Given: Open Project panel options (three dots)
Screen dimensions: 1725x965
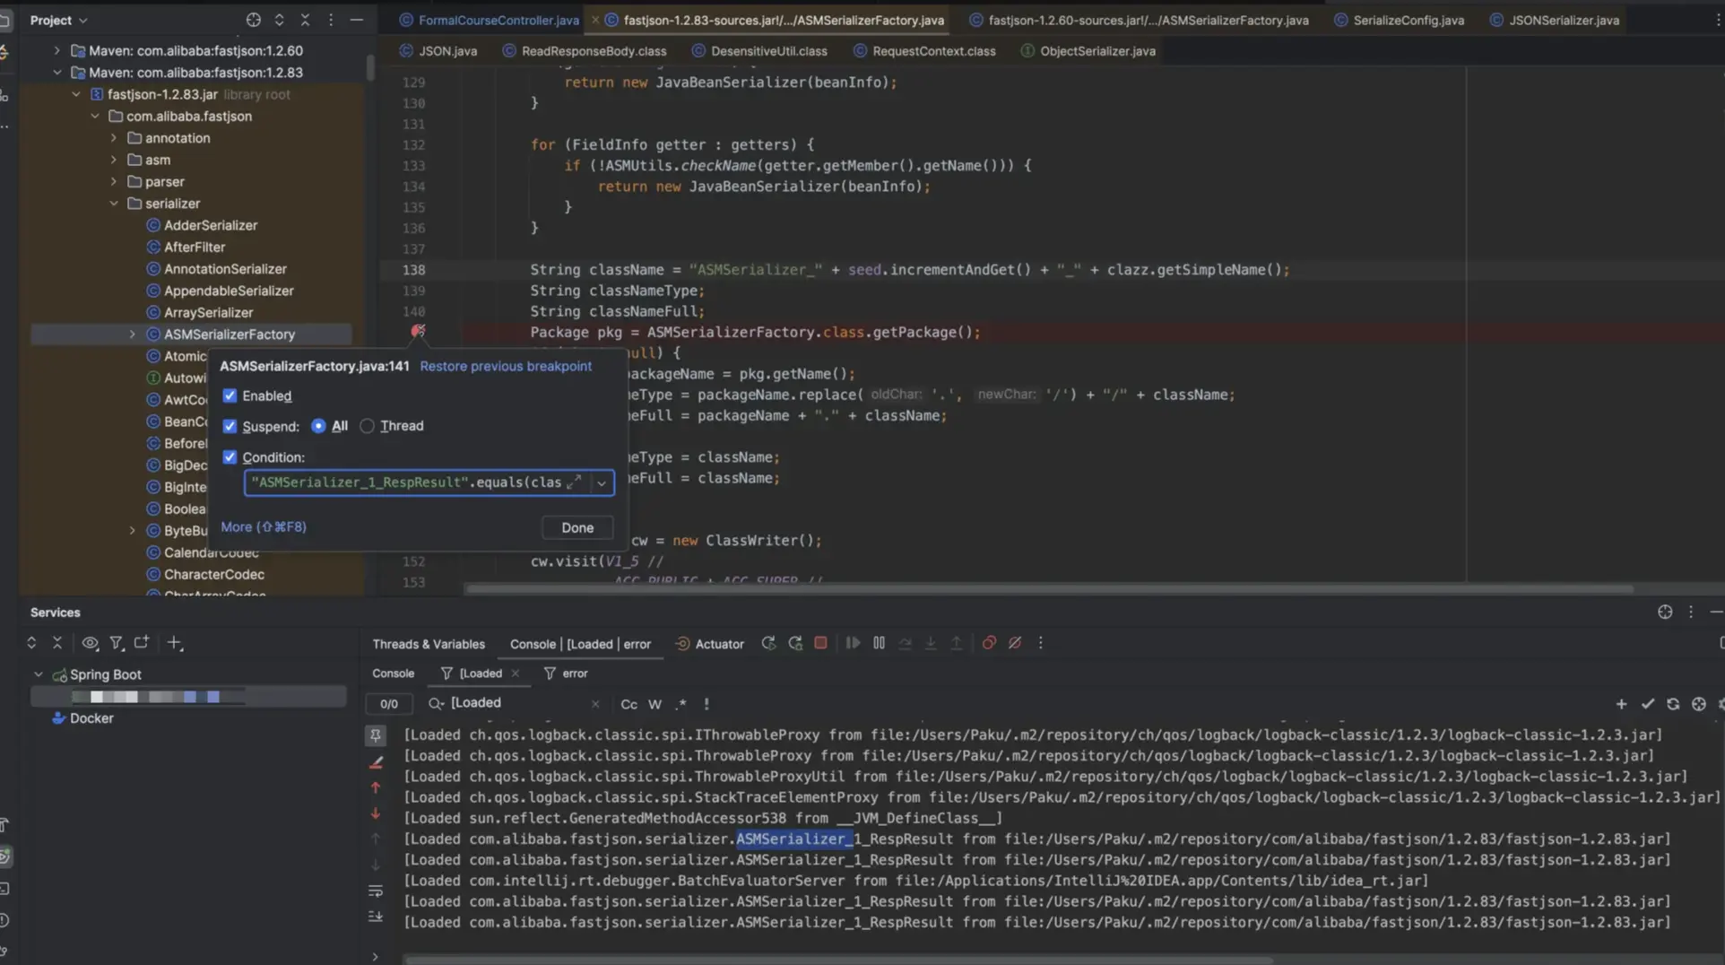Looking at the screenshot, I should point(331,20).
